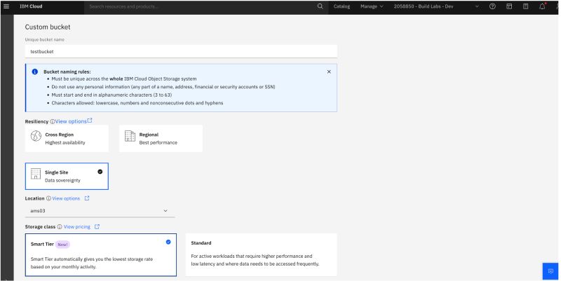Click the info icon next to Location
561x281 pixels.
(x=48, y=198)
